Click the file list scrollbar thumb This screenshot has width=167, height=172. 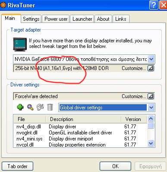(x=151, y=125)
